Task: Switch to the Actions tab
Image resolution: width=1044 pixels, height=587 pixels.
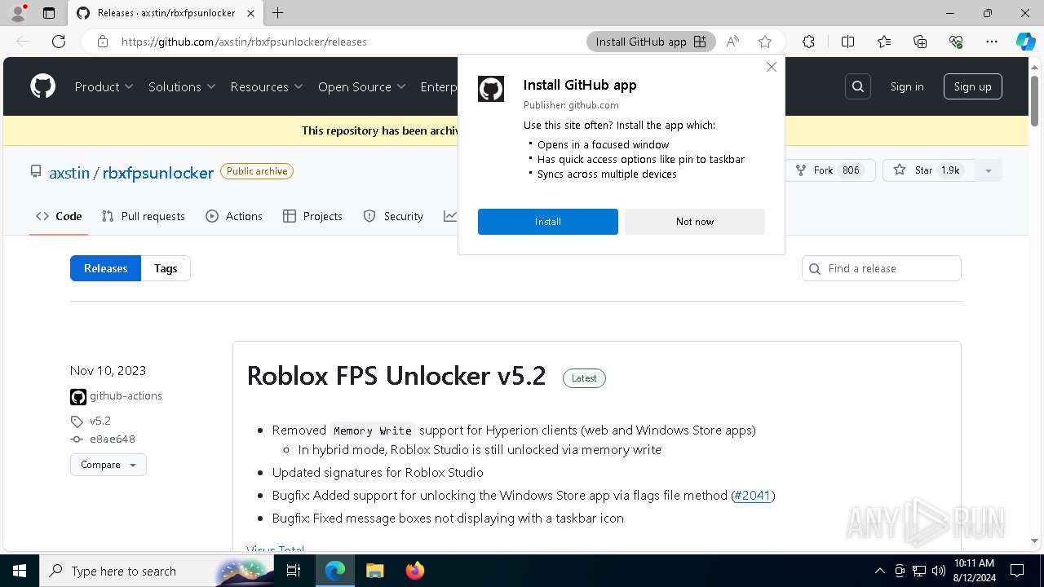Action: pyautogui.click(x=234, y=216)
